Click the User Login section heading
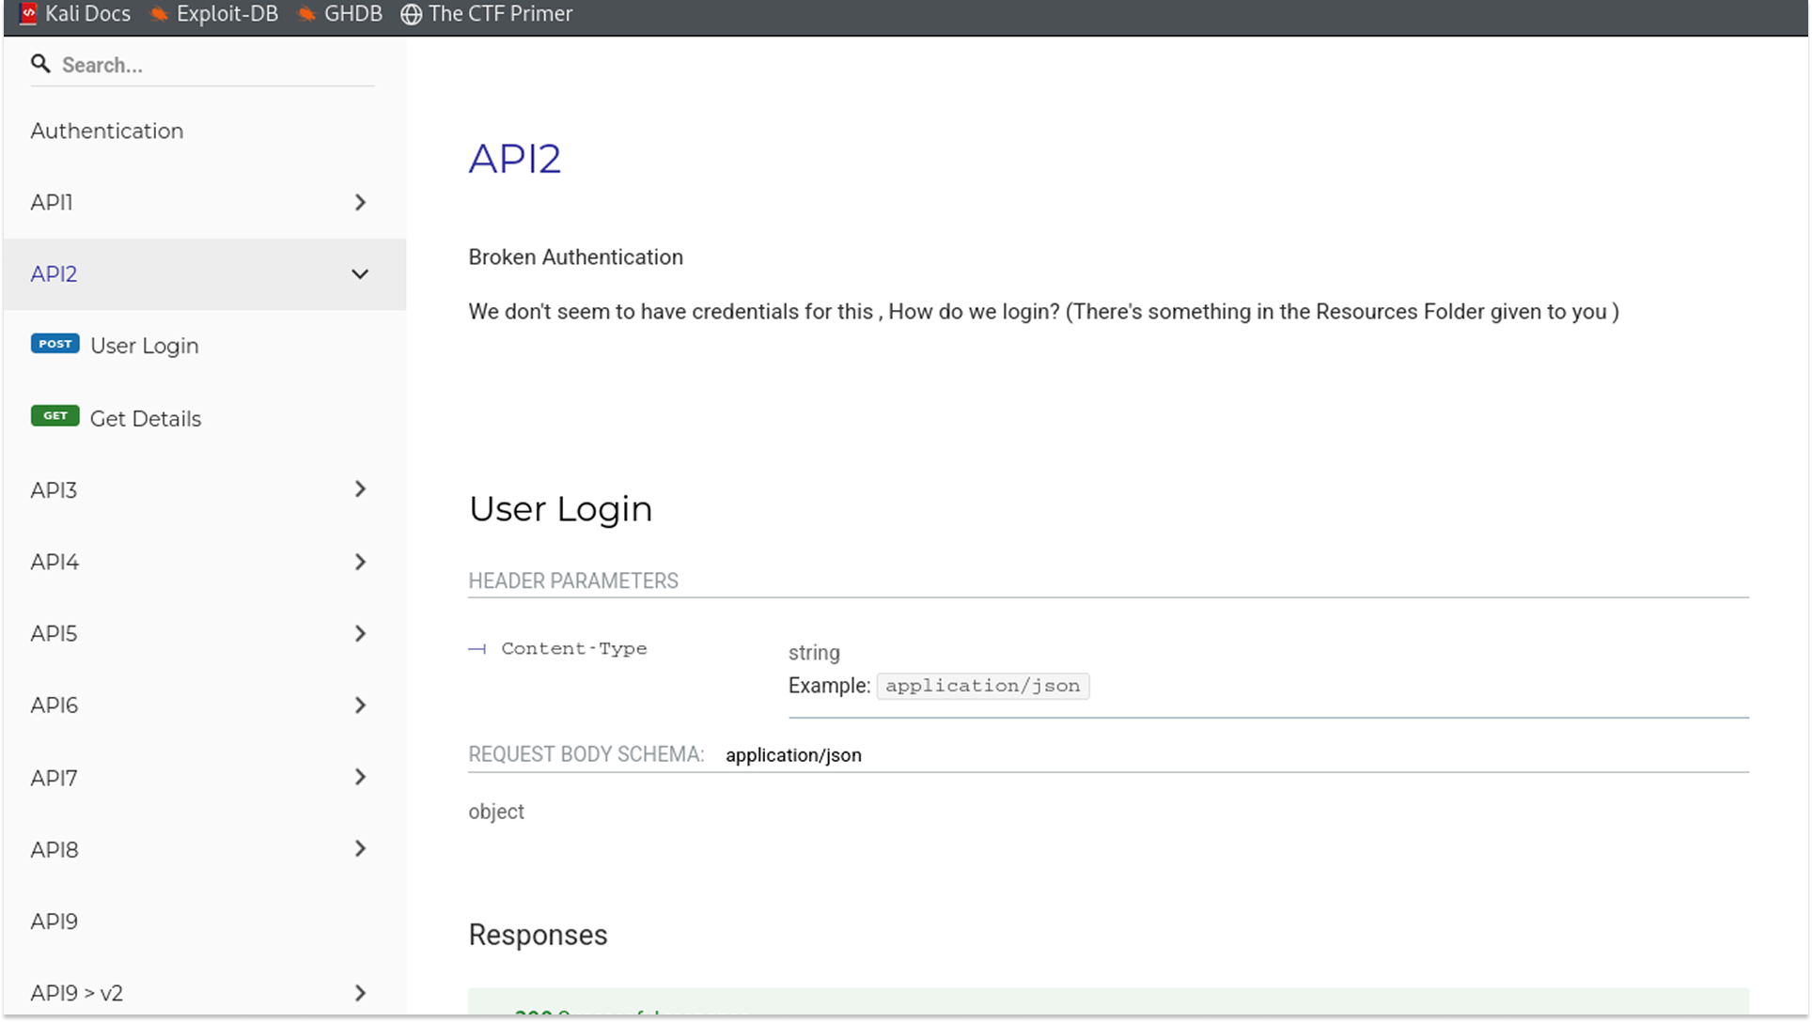The width and height of the screenshot is (1812, 1022). pyautogui.click(x=560, y=508)
